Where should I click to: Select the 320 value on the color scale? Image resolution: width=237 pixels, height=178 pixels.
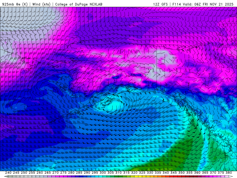click(134, 173)
